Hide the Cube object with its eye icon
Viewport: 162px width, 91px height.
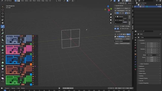[158, 7]
